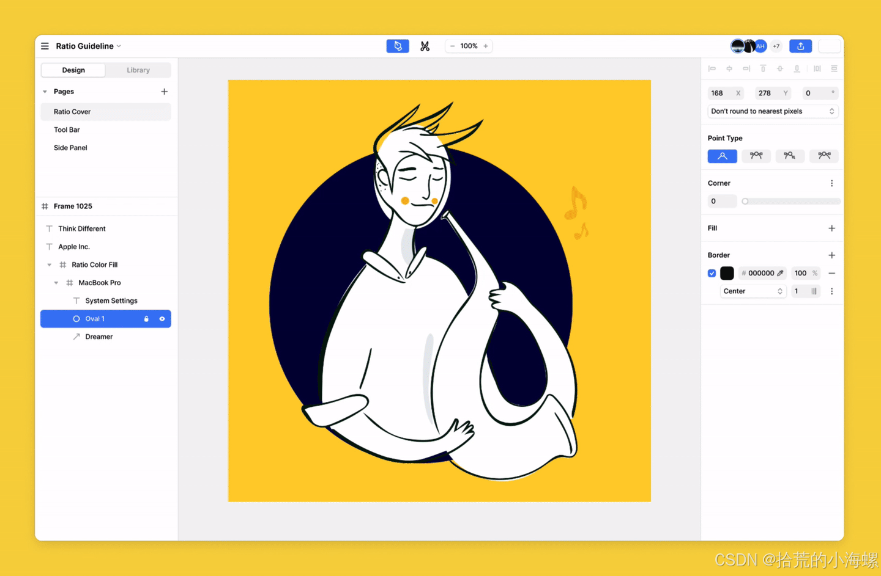
Task: Select the straight point type icon
Action: [722, 156]
